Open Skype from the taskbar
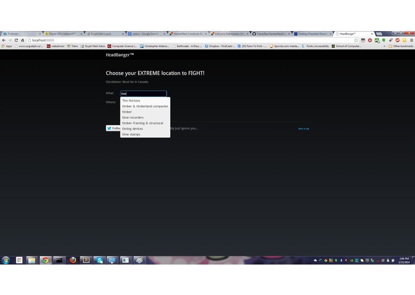This screenshot has height=295, width=415. point(100,260)
